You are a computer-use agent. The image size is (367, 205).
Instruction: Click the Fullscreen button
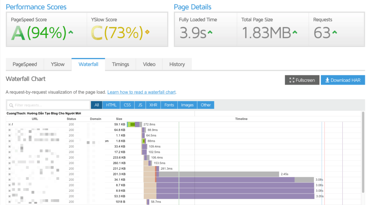point(302,80)
